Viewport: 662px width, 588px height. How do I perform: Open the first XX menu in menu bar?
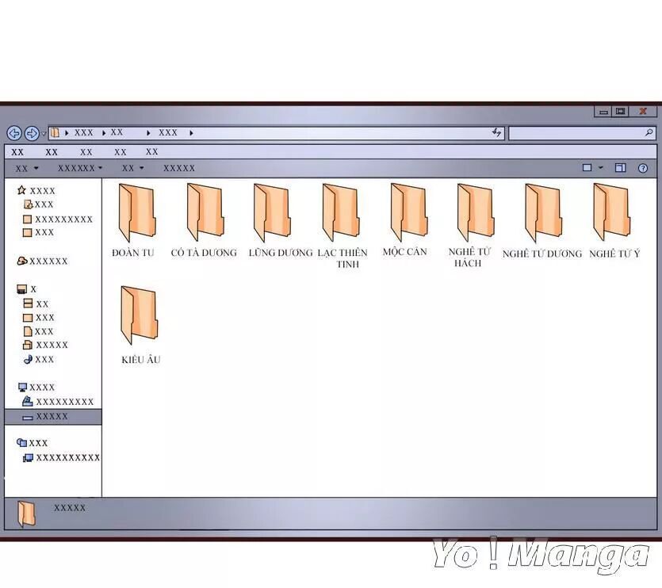pos(17,152)
